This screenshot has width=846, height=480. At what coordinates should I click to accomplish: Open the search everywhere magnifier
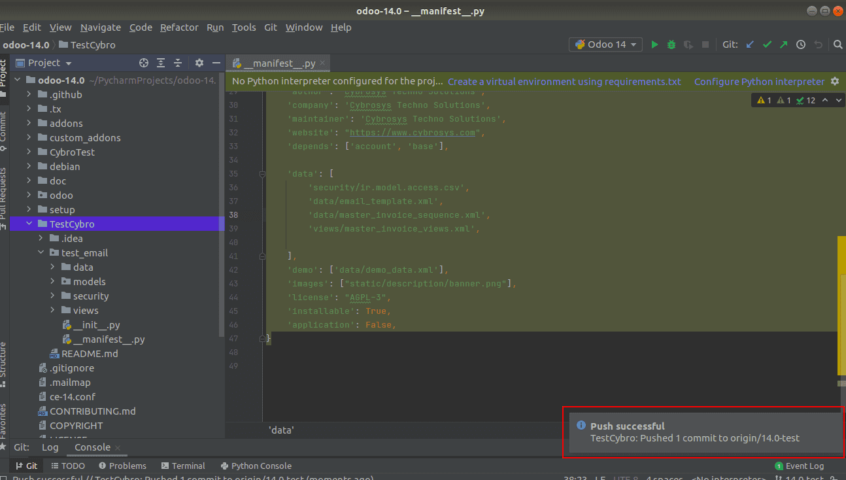click(838, 44)
